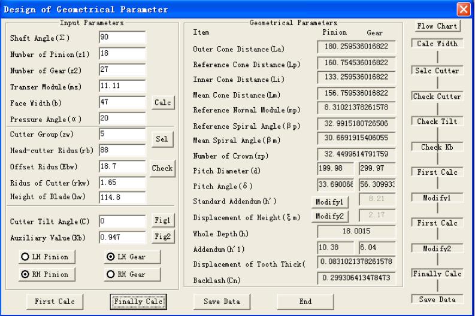This screenshot has width=475, height=316.
Task: Click the Gear Pitch Diameter field 299.97
Action: 377,169
